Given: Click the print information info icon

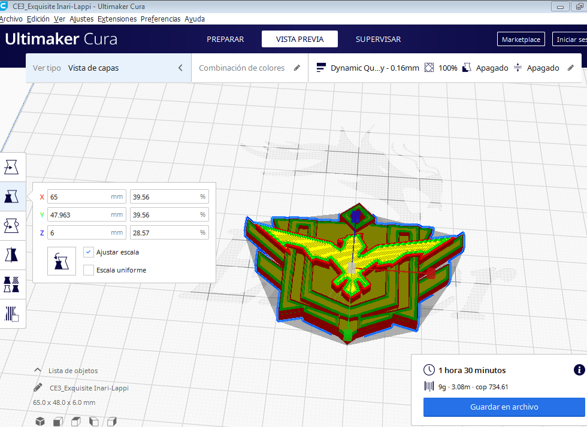Looking at the screenshot, I should point(579,370).
